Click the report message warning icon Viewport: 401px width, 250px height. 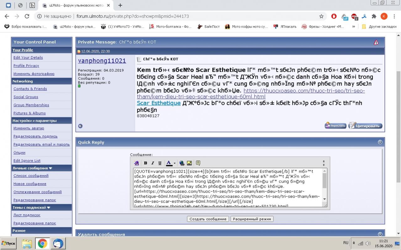pos(376,42)
